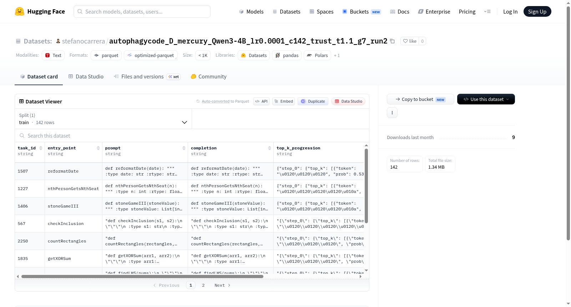The width and height of the screenshot is (571, 307).
Task: Click the heart like button
Action: pos(410,41)
